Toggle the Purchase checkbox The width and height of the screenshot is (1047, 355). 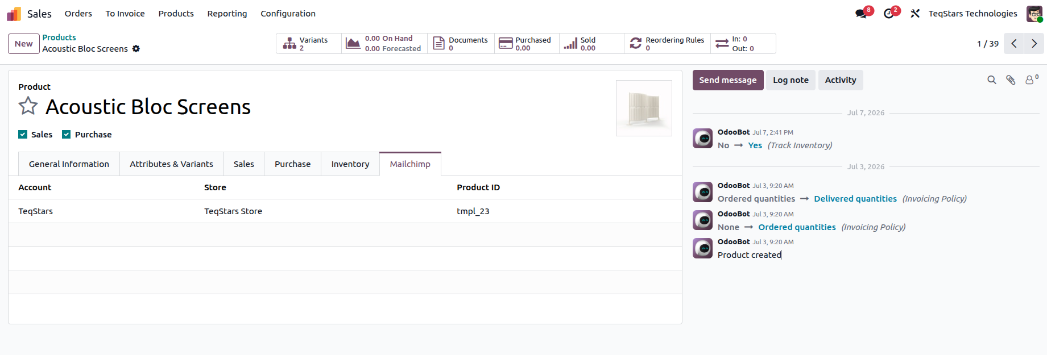coord(67,135)
